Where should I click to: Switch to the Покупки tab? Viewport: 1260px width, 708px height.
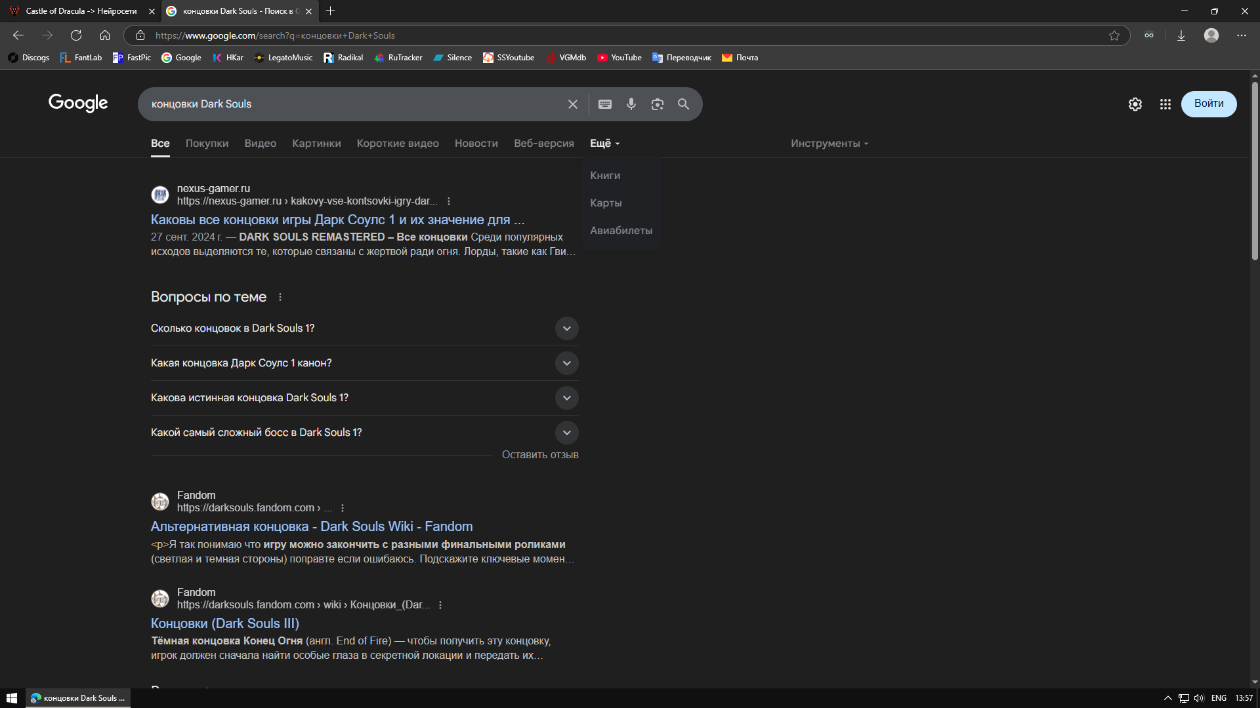(207, 144)
